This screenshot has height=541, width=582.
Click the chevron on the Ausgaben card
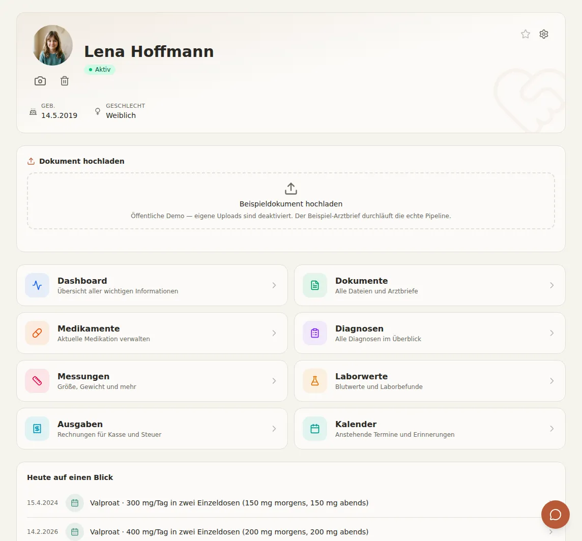[x=274, y=429]
